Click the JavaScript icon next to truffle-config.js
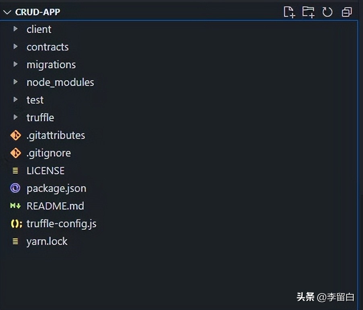Screen dimensions: 363x310 (x=15, y=224)
